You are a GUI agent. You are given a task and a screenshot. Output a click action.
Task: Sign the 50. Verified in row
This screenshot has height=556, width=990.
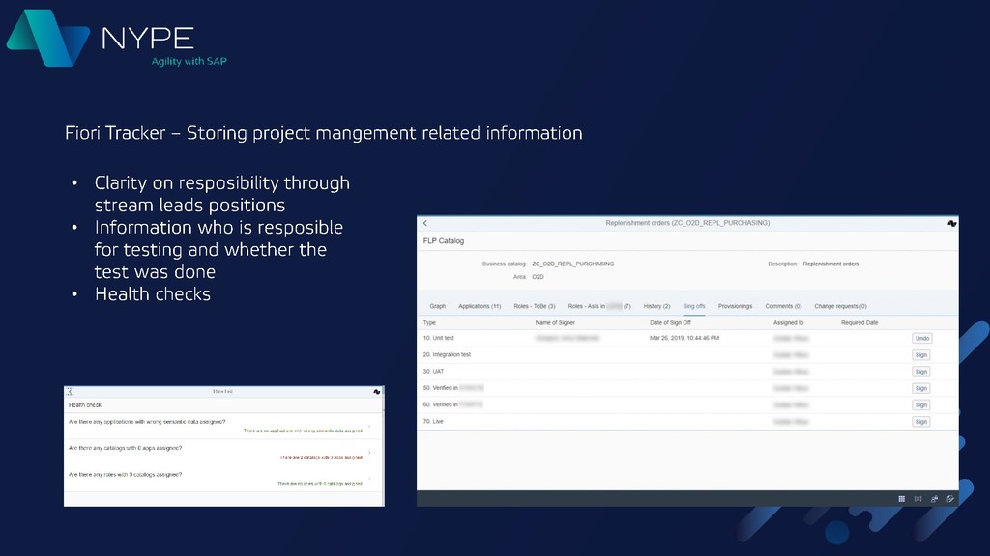pyautogui.click(x=921, y=388)
